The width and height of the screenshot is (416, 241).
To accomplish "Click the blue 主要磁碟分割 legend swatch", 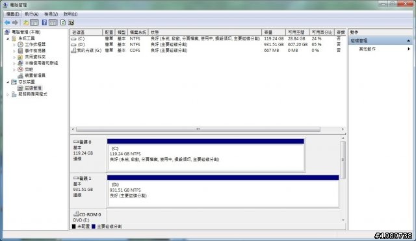I will coord(94,227).
